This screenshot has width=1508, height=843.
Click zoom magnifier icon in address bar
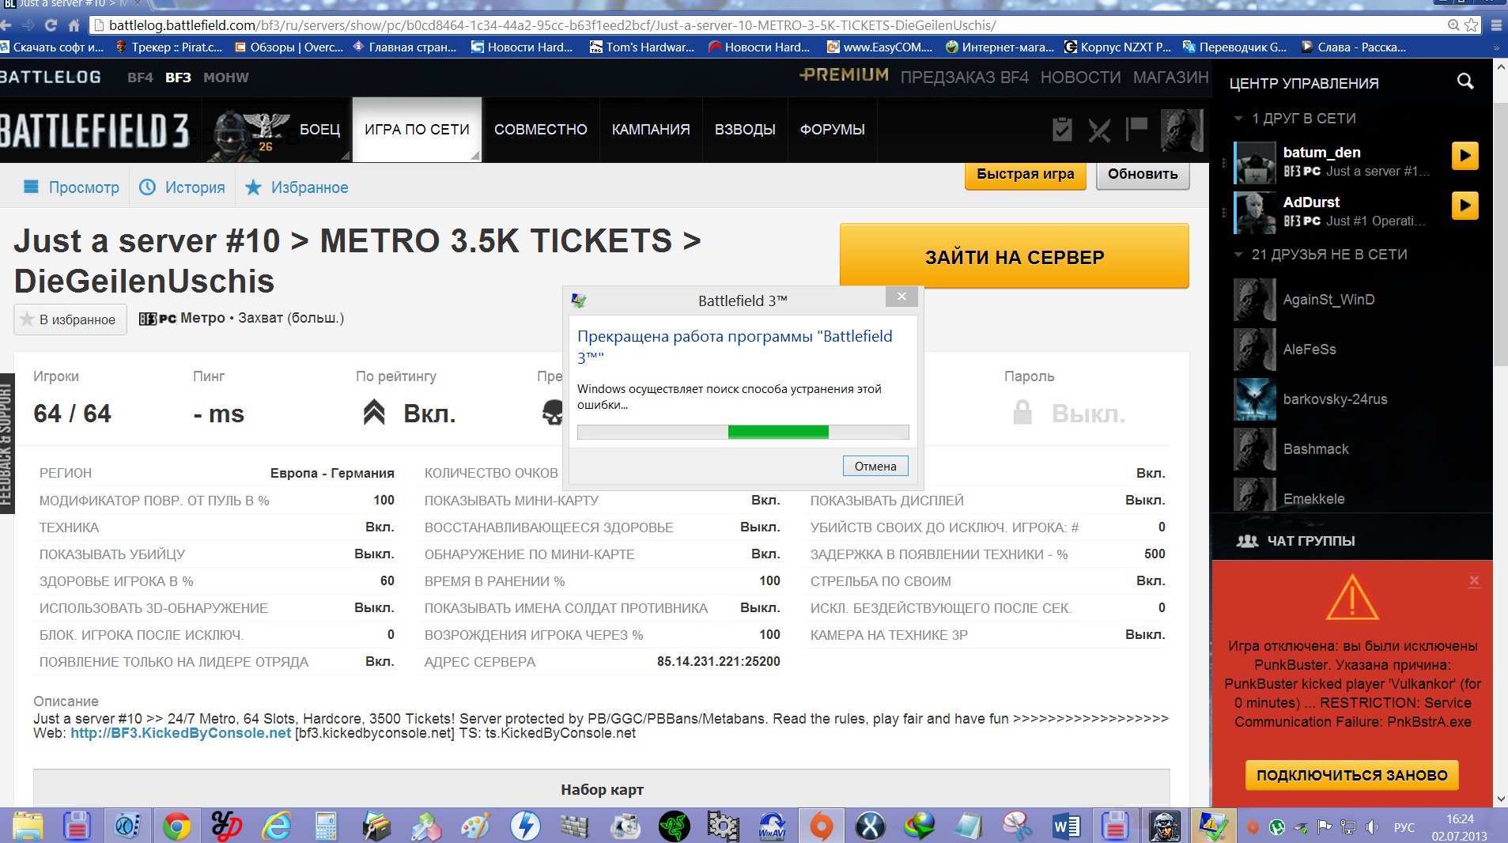tap(1453, 25)
